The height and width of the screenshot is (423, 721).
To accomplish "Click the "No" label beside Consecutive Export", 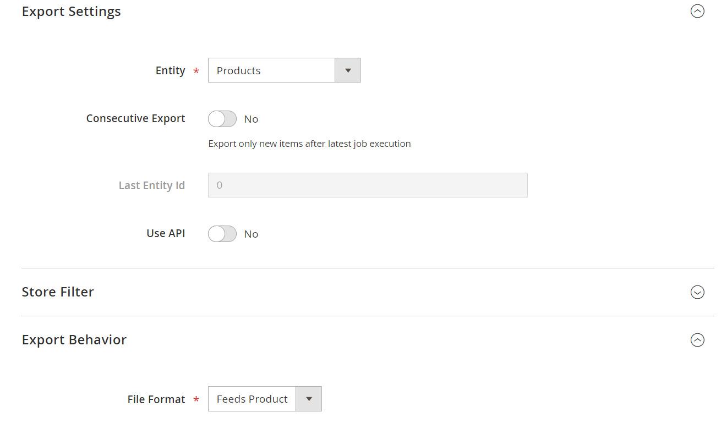I will tap(251, 119).
